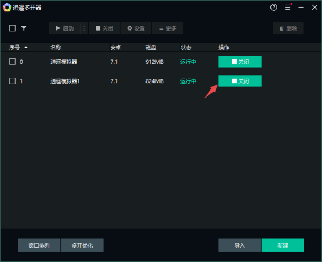The width and height of the screenshot is (322, 262).
Task: Stop 逍遥模拟器1 with its 关闭 button
Action: [x=240, y=81]
